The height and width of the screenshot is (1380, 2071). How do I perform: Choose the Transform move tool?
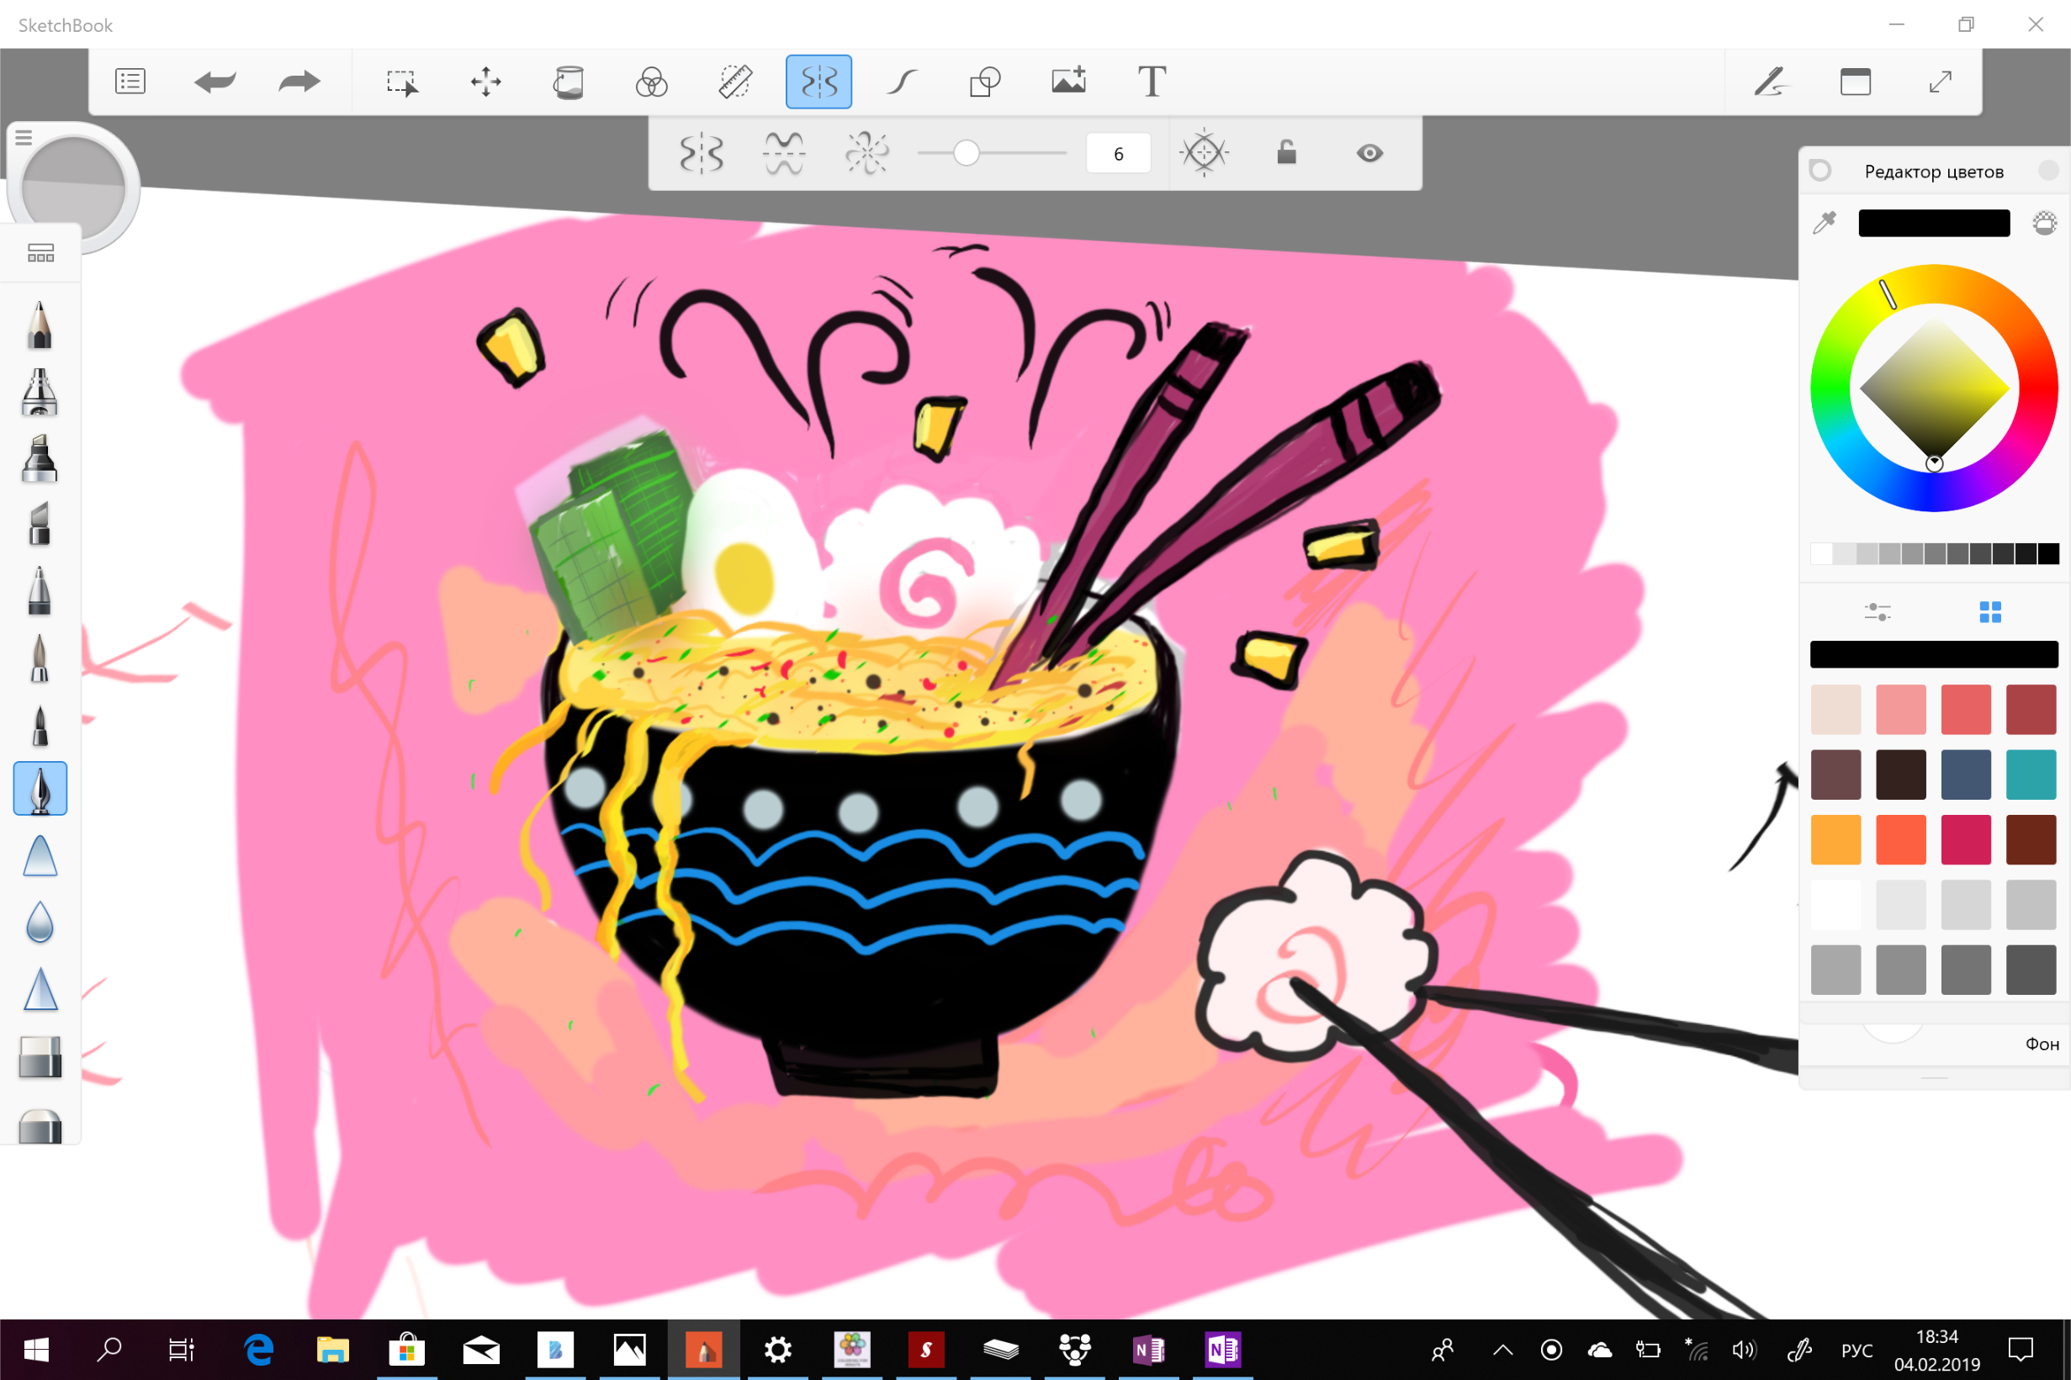(486, 82)
